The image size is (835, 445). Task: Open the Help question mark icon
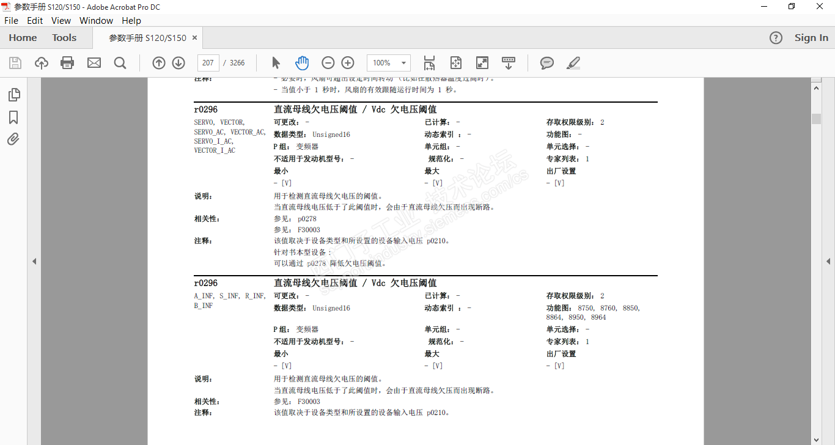click(x=776, y=38)
